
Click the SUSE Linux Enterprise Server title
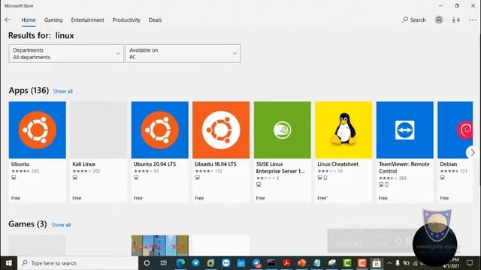[x=280, y=167]
